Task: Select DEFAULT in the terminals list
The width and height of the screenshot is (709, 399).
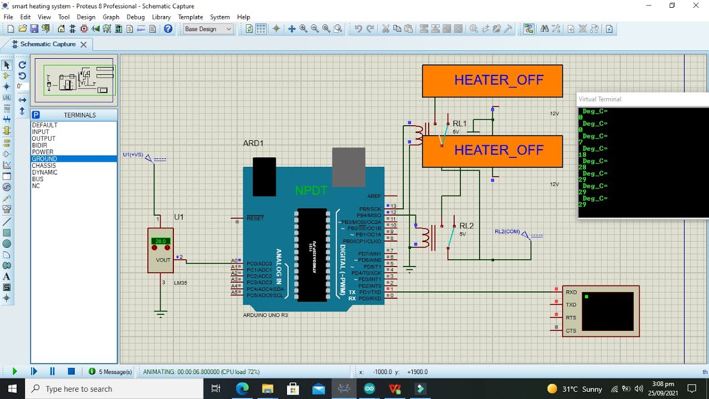Action: [74, 125]
